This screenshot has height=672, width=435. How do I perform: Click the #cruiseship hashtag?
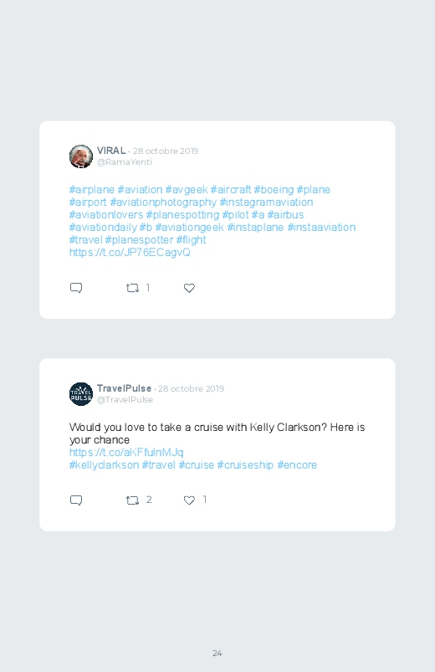[x=245, y=465]
